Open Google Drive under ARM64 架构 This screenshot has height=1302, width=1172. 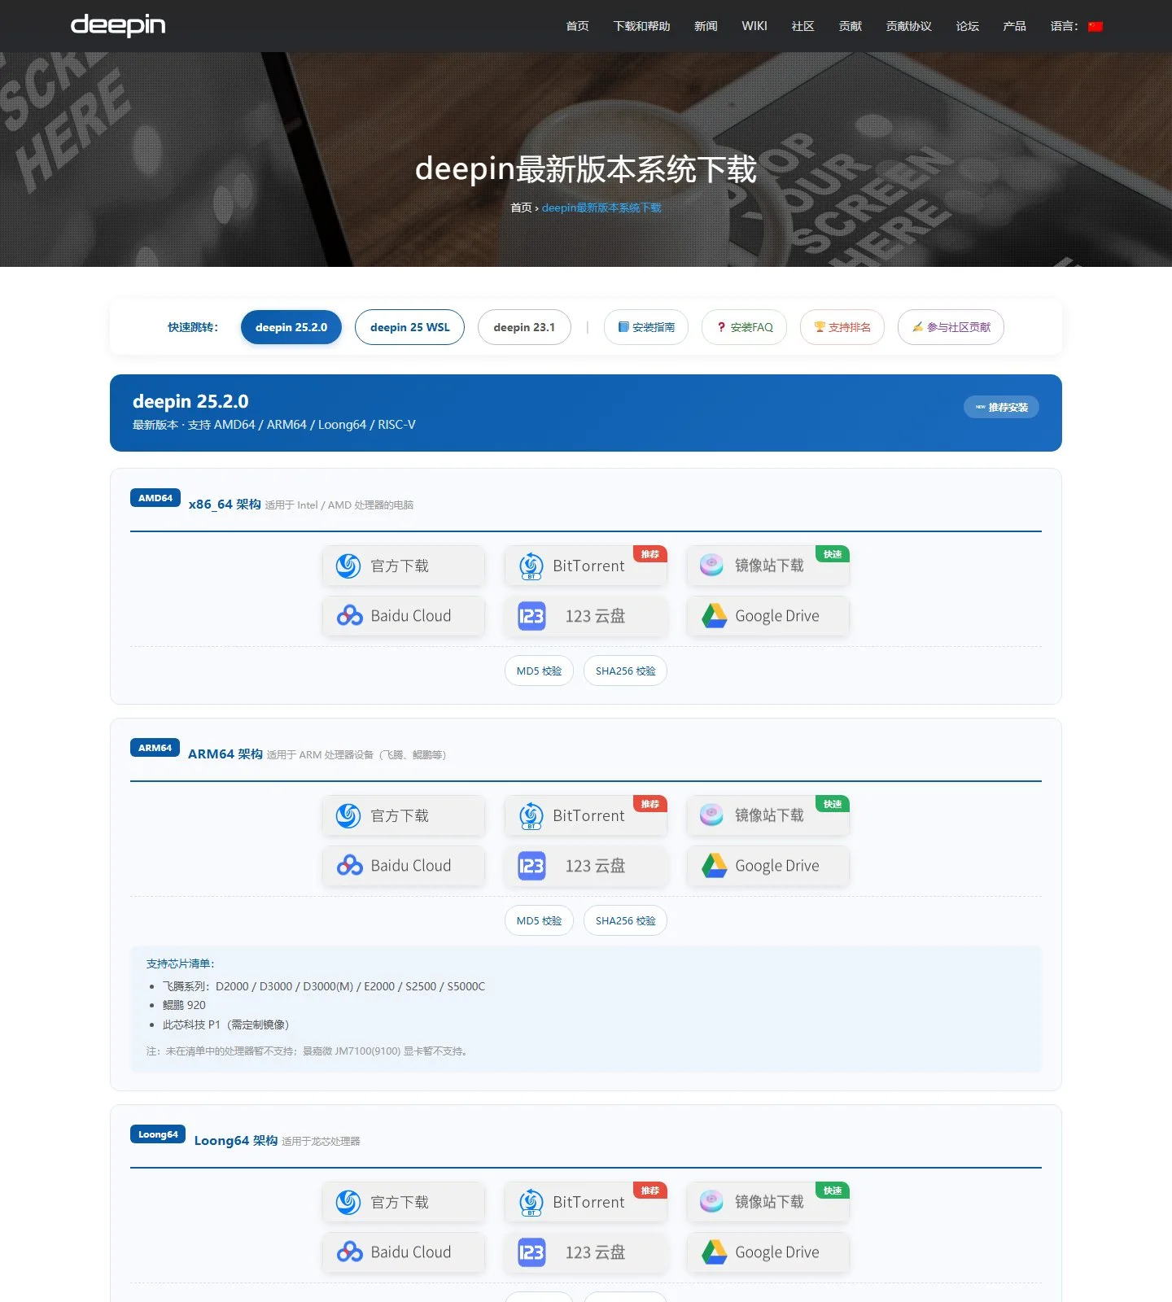click(x=768, y=866)
